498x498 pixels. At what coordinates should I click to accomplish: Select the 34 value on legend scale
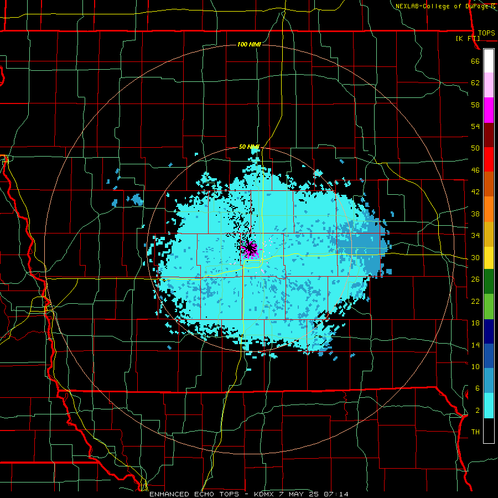tap(475, 236)
